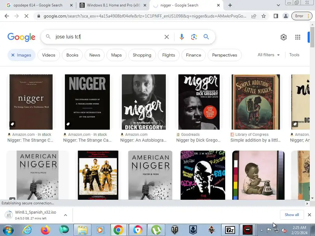Screen dimensions: 315x236
Task: Bookmark this page with the star icon
Action: 264,16
